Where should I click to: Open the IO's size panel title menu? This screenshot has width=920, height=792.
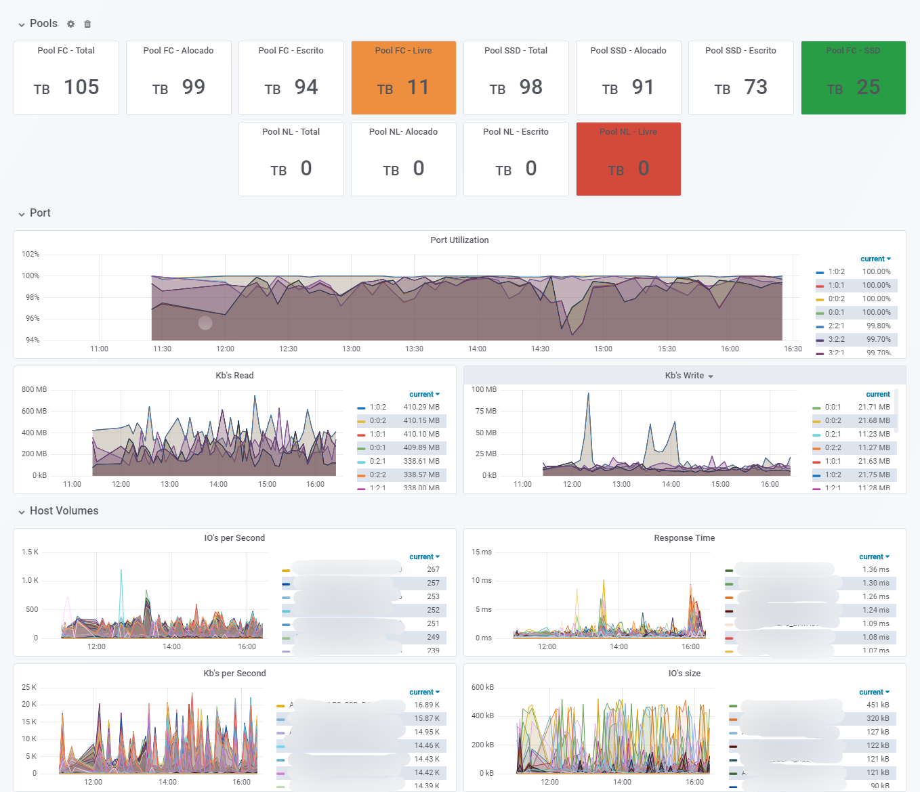684,674
